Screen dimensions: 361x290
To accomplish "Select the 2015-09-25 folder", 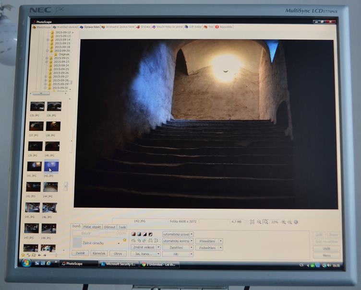I will pyautogui.click(x=61, y=69).
